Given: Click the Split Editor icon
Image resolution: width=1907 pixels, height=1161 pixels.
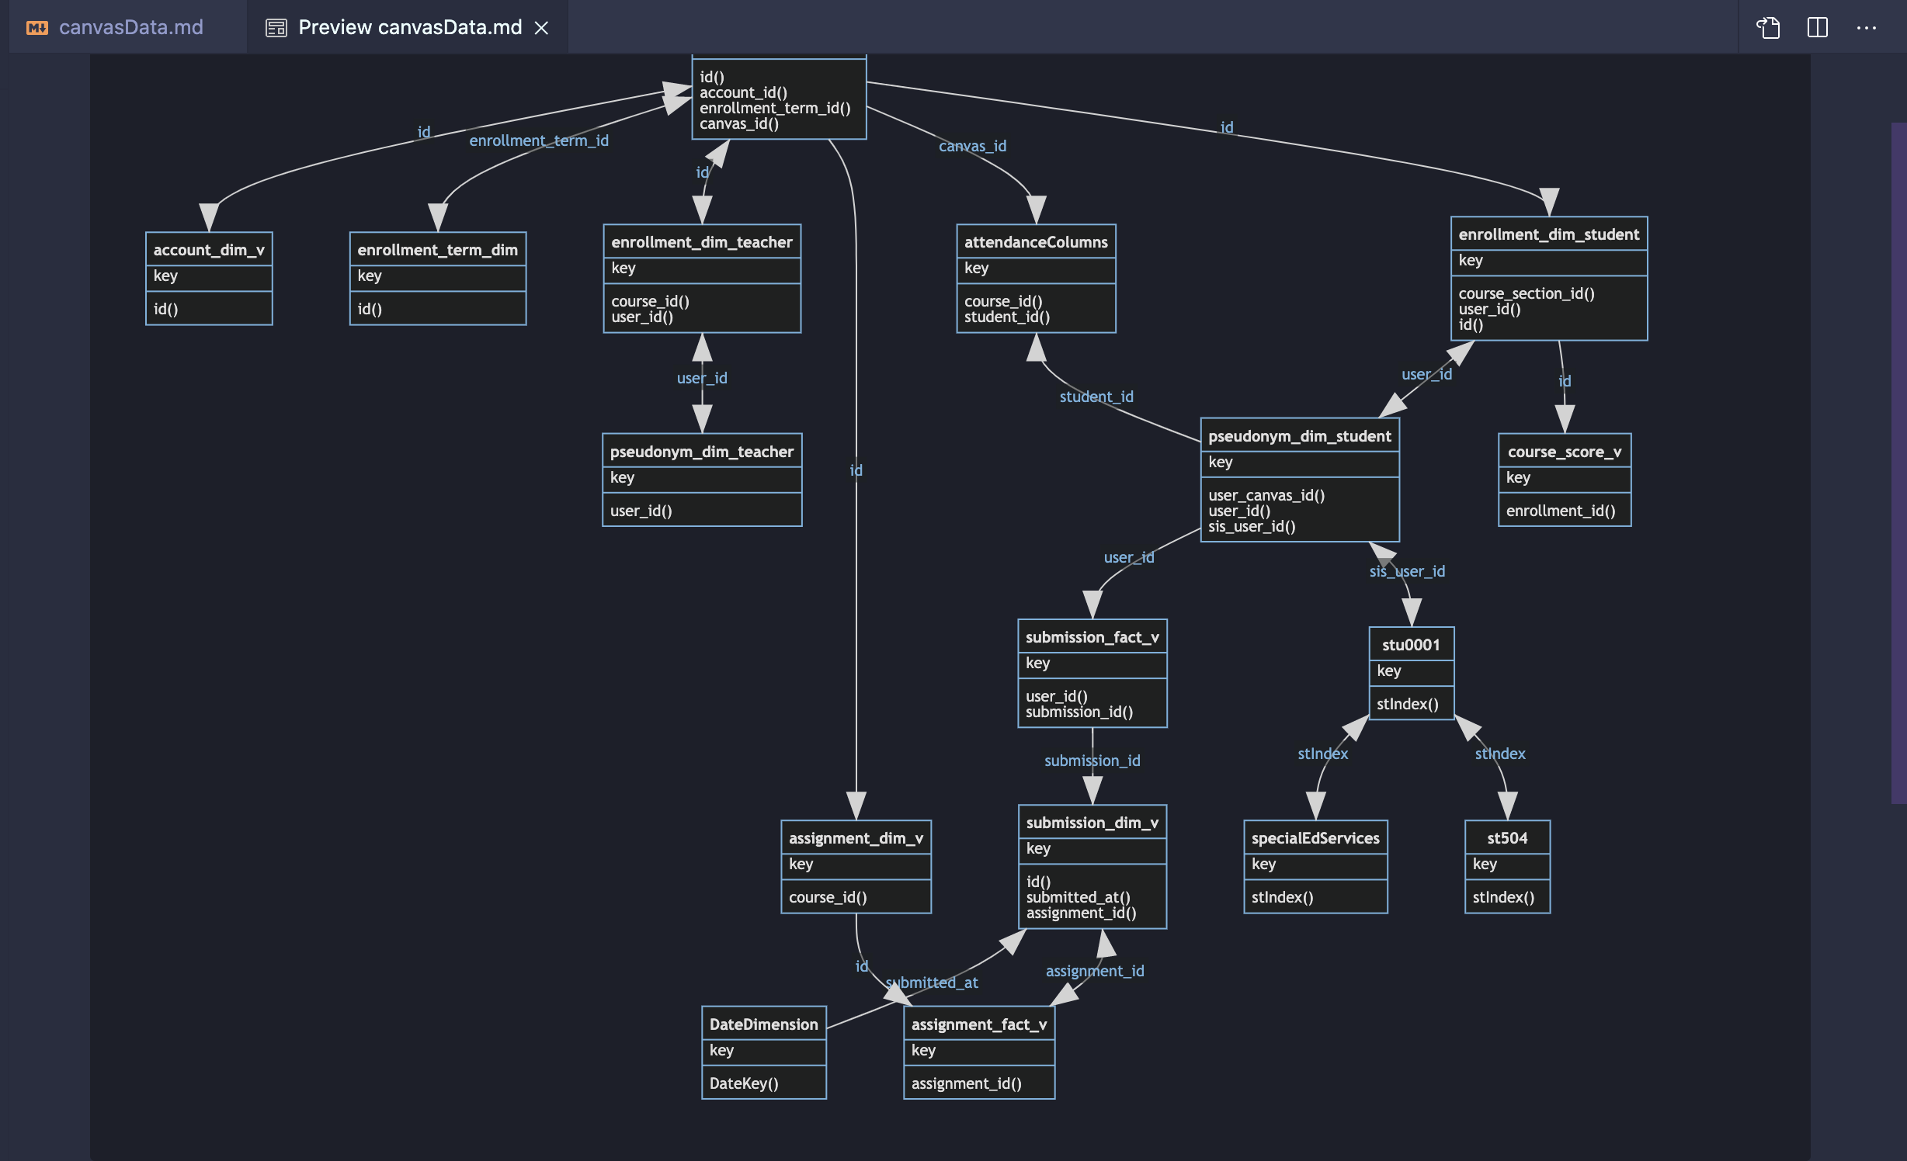Looking at the screenshot, I should click(1818, 27).
